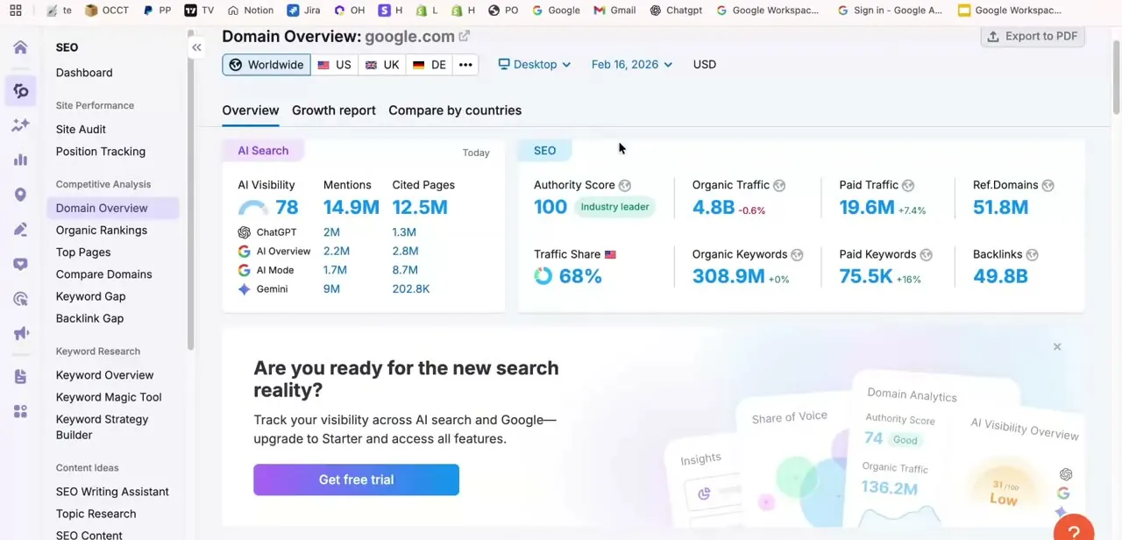Click ChatGPT mentions value 2M
The width and height of the screenshot is (1122, 540).
(x=331, y=232)
